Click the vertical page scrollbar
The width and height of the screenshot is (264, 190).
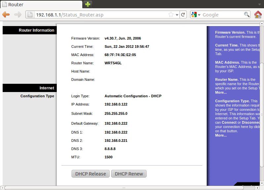coord(261,99)
